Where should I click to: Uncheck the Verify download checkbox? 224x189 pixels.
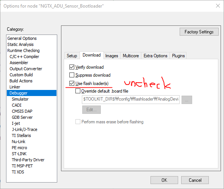[72, 67]
